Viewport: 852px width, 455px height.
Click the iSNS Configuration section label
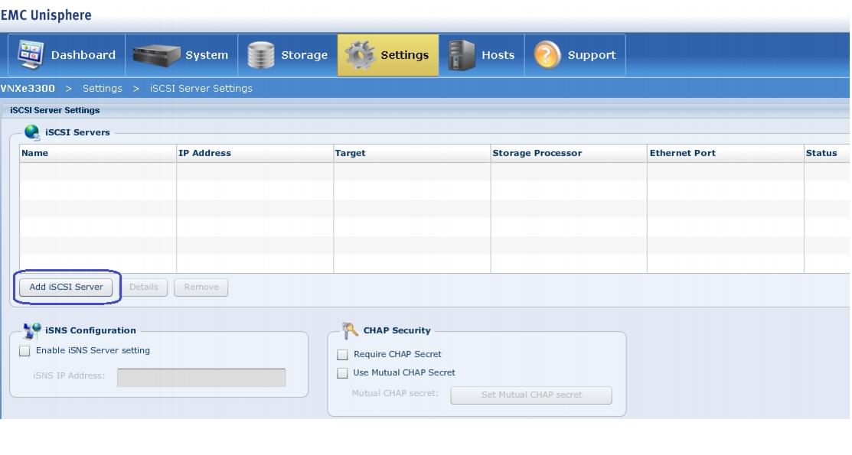click(91, 330)
